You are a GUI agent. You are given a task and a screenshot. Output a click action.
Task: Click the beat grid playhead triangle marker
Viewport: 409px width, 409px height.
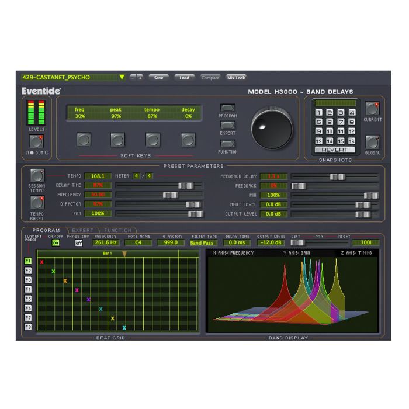pyautogui.click(x=124, y=254)
